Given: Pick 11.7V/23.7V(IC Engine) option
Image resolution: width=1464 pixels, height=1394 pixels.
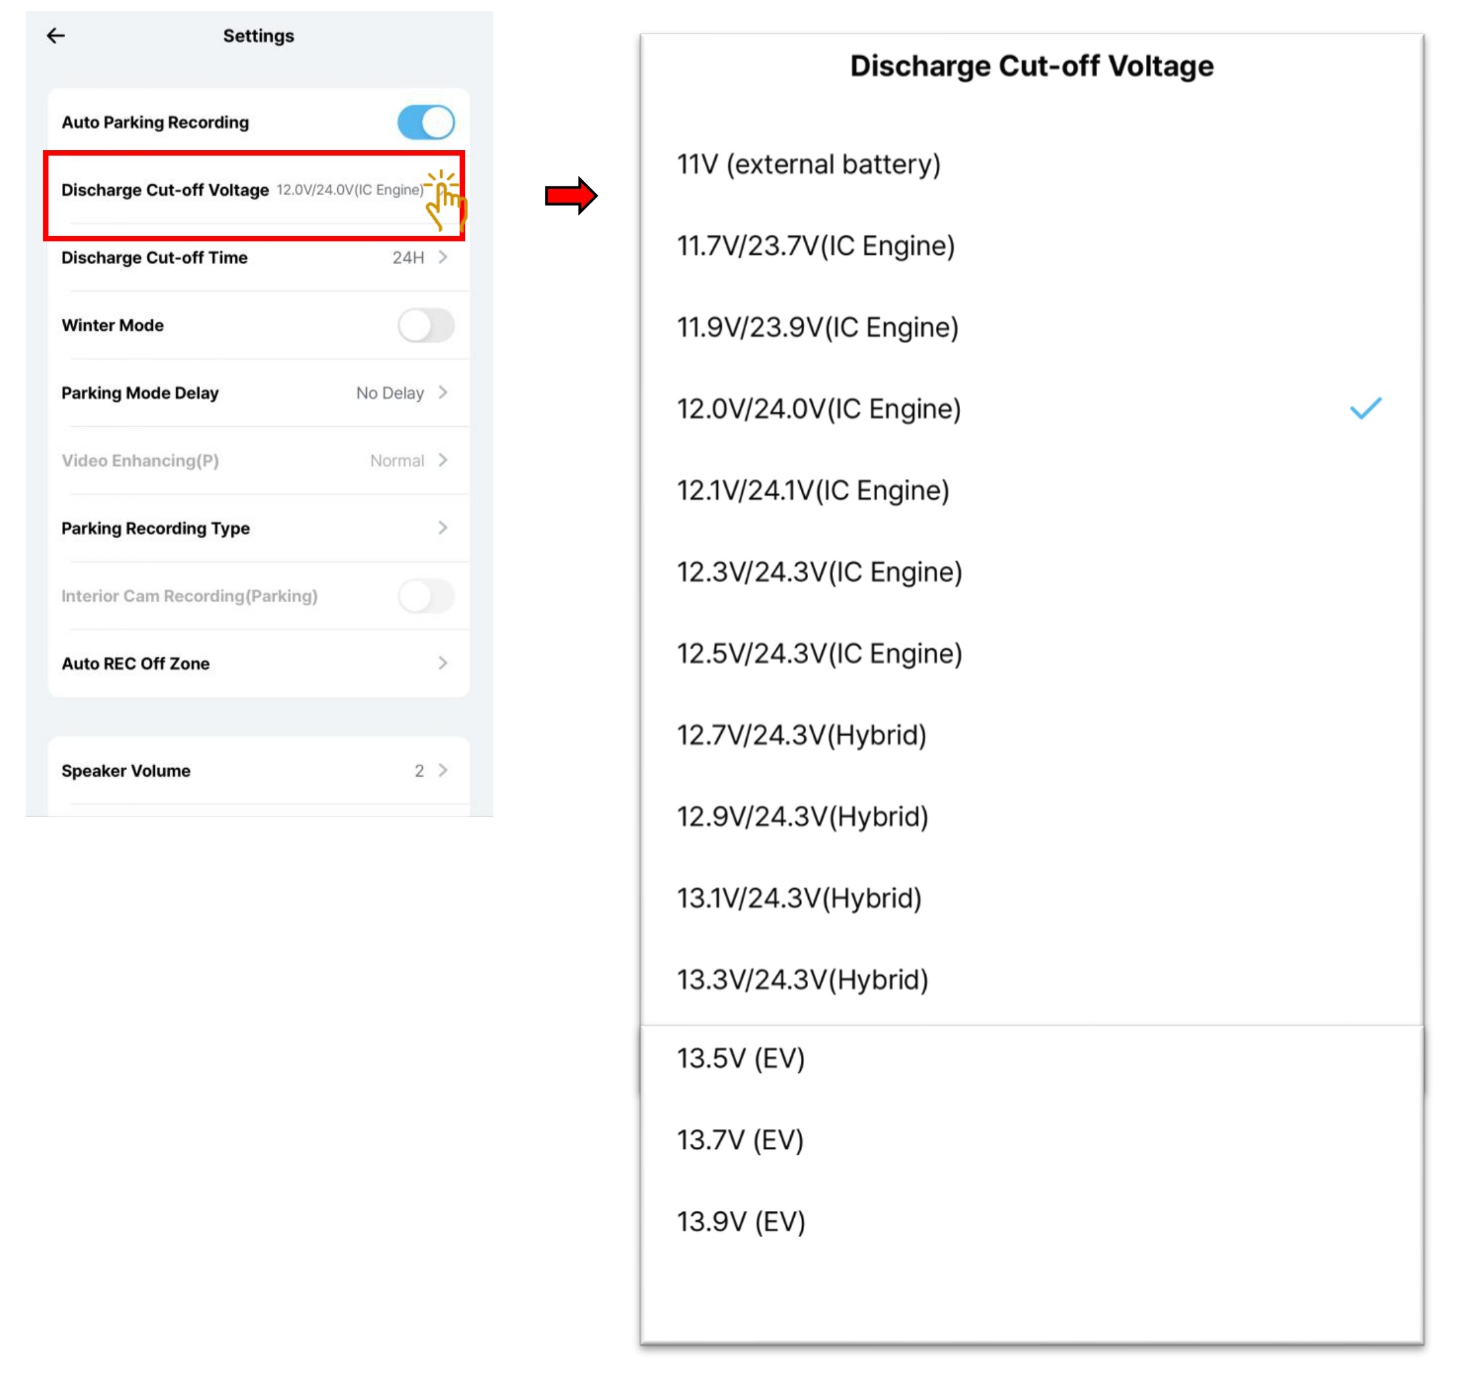Looking at the screenshot, I should tap(815, 246).
